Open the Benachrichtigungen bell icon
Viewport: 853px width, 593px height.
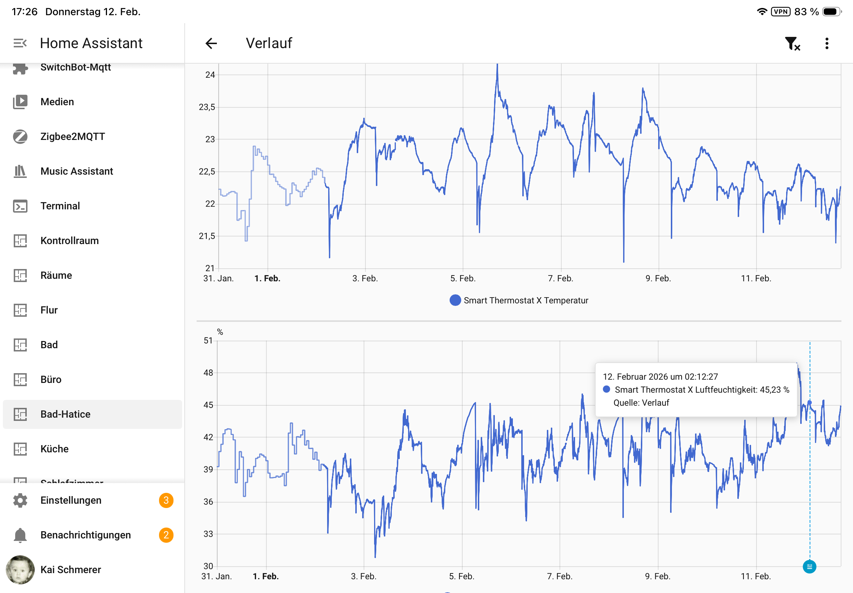pyautogui.click(x=20, y=535)
